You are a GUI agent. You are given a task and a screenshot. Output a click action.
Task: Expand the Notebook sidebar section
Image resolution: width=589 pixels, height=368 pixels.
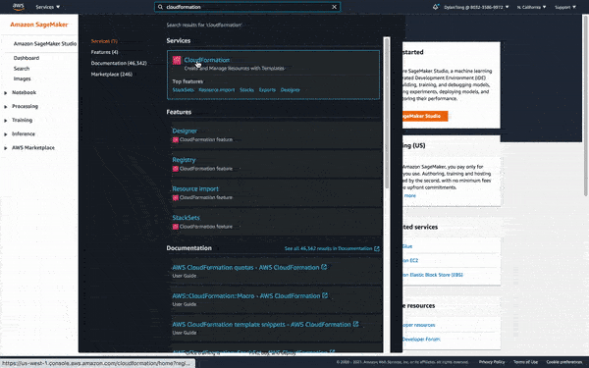coord(6,93)
